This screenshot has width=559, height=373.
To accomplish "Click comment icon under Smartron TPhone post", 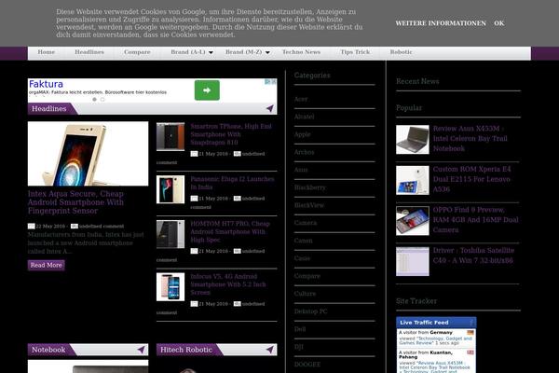I will 237,154.
